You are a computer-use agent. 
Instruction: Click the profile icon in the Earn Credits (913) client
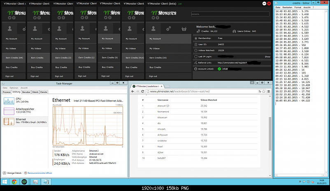pos(130,29)
